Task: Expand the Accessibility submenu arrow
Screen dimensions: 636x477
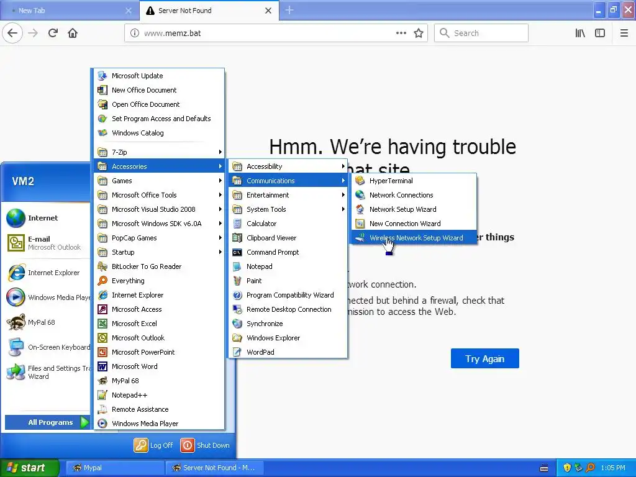Action: click(x=343, y=166)
